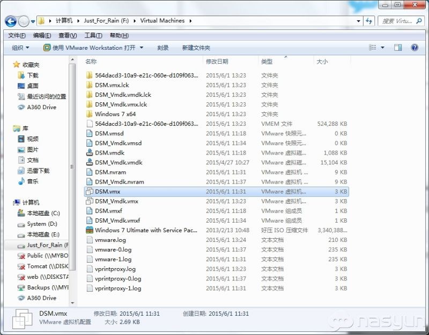Click the search Virtual Machines input field
The image size is (429, 335).
tap(397, 21)
